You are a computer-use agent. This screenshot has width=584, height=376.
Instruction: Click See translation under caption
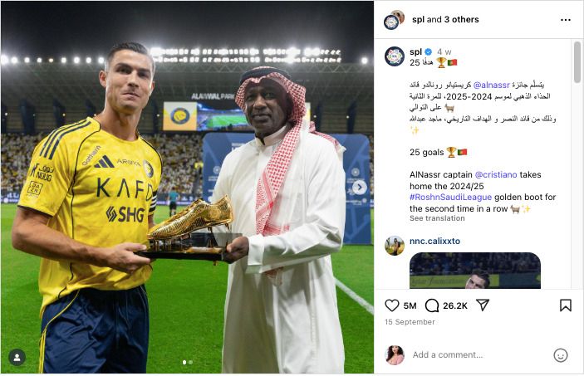point(437,218)
